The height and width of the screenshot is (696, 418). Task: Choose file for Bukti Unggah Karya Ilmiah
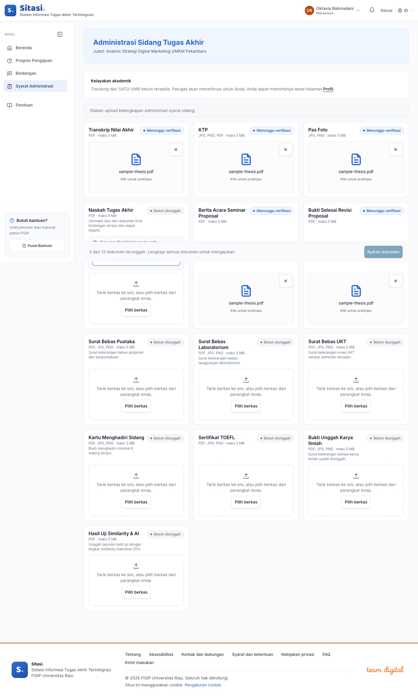click(356, 502)
